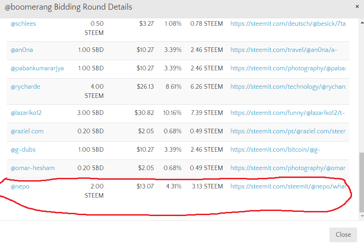Click the Close button
The height and width of the screenshot is (245, 364).
pyautogui.click(x=343, y=234)
